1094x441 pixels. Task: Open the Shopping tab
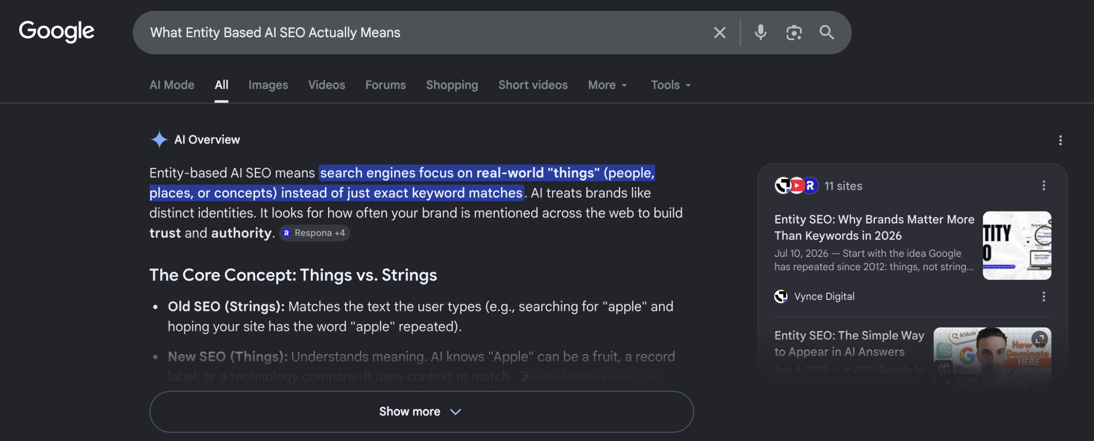(x=452, y=85)
